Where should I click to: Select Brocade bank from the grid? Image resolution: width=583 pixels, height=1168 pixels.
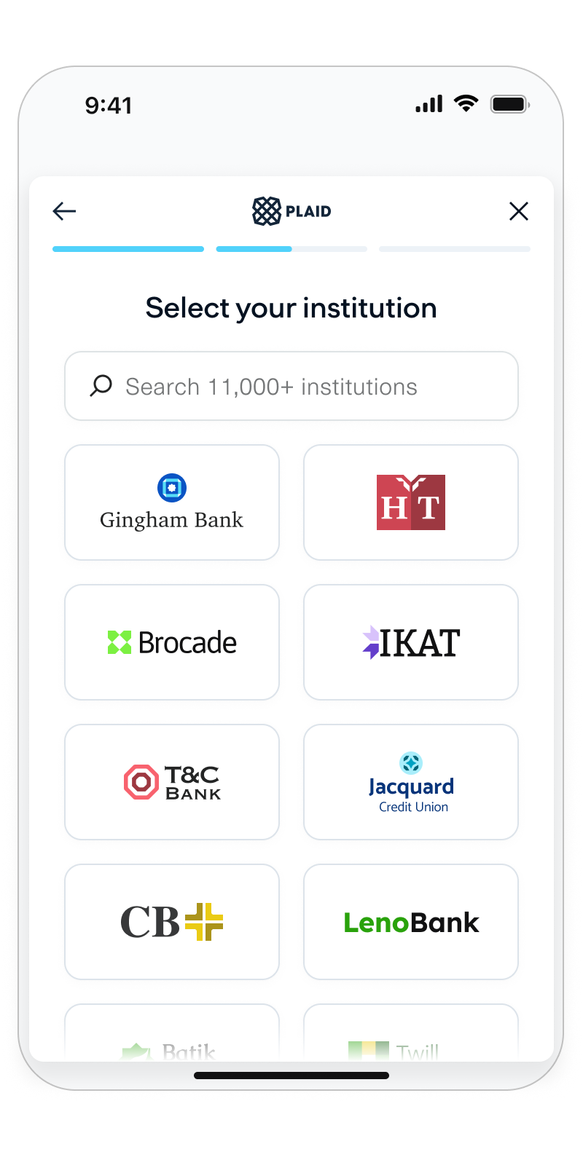tap(172, 642)
